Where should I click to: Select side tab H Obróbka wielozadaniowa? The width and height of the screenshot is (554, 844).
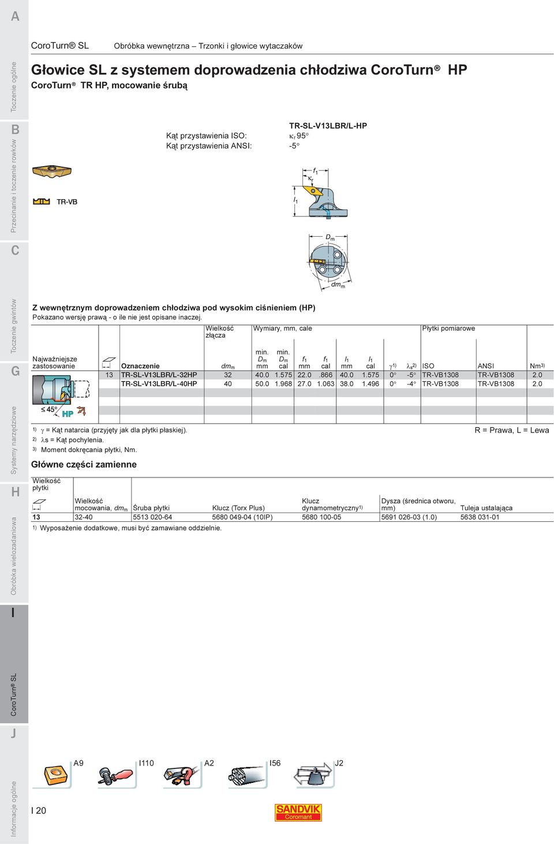tap(14, 540)
